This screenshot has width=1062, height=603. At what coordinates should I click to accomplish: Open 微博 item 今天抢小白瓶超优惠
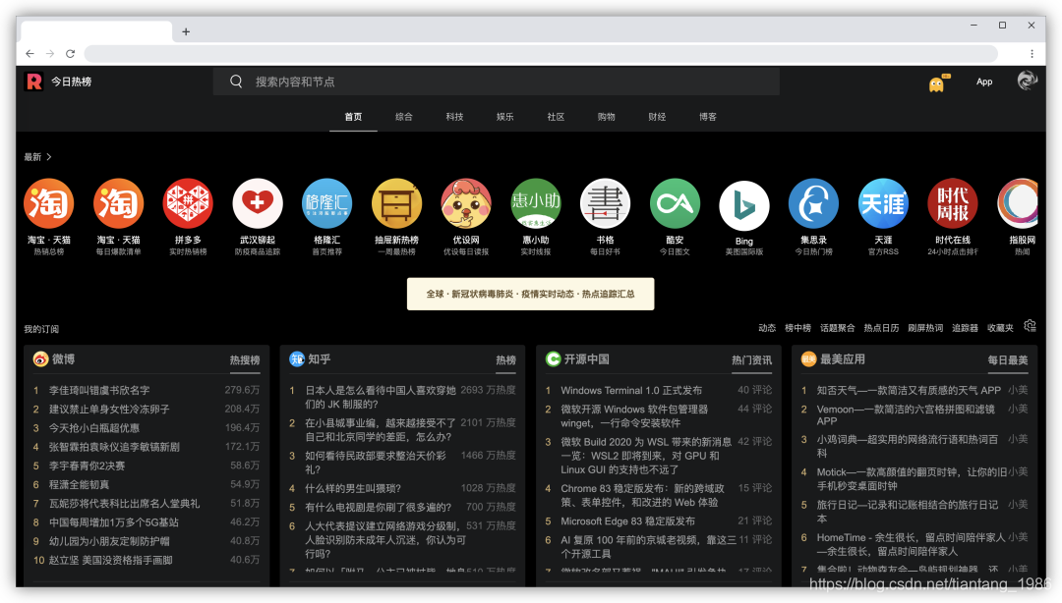coord(94,428)
